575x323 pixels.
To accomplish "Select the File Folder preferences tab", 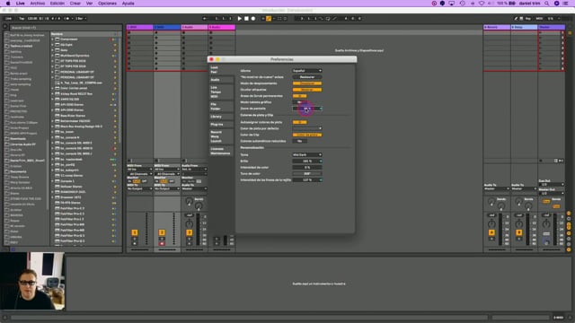I will 222,106.
